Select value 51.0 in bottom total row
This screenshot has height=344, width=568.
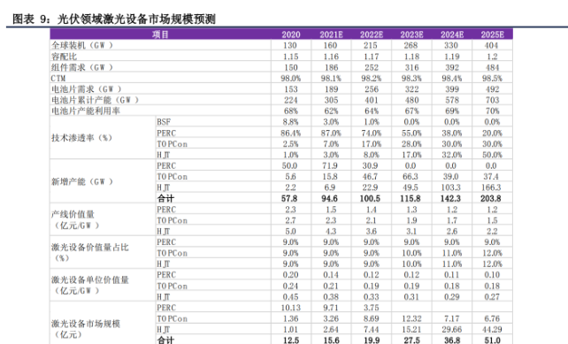(x=492, y=340)
